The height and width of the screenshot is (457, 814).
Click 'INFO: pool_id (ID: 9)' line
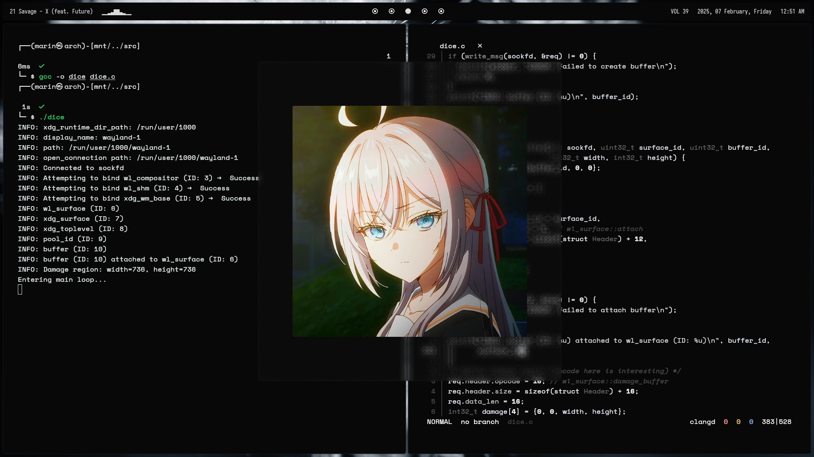point(62,239)
